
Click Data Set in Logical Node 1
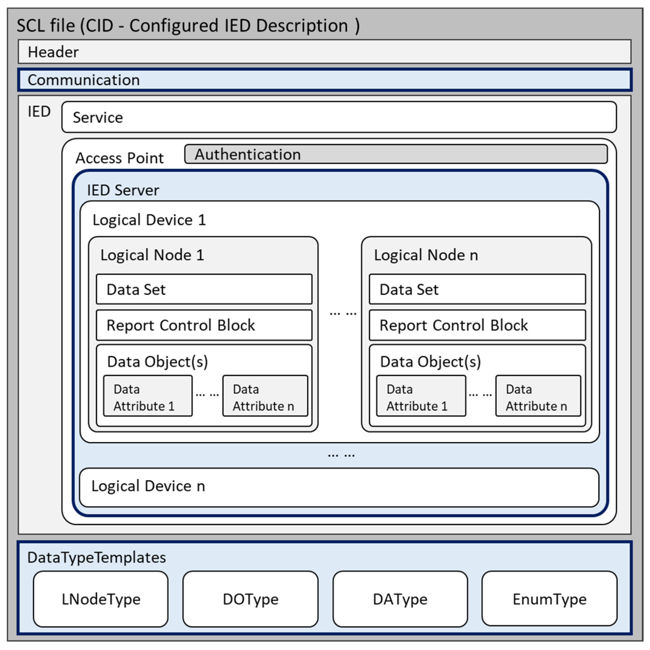[x=204, y=289]
